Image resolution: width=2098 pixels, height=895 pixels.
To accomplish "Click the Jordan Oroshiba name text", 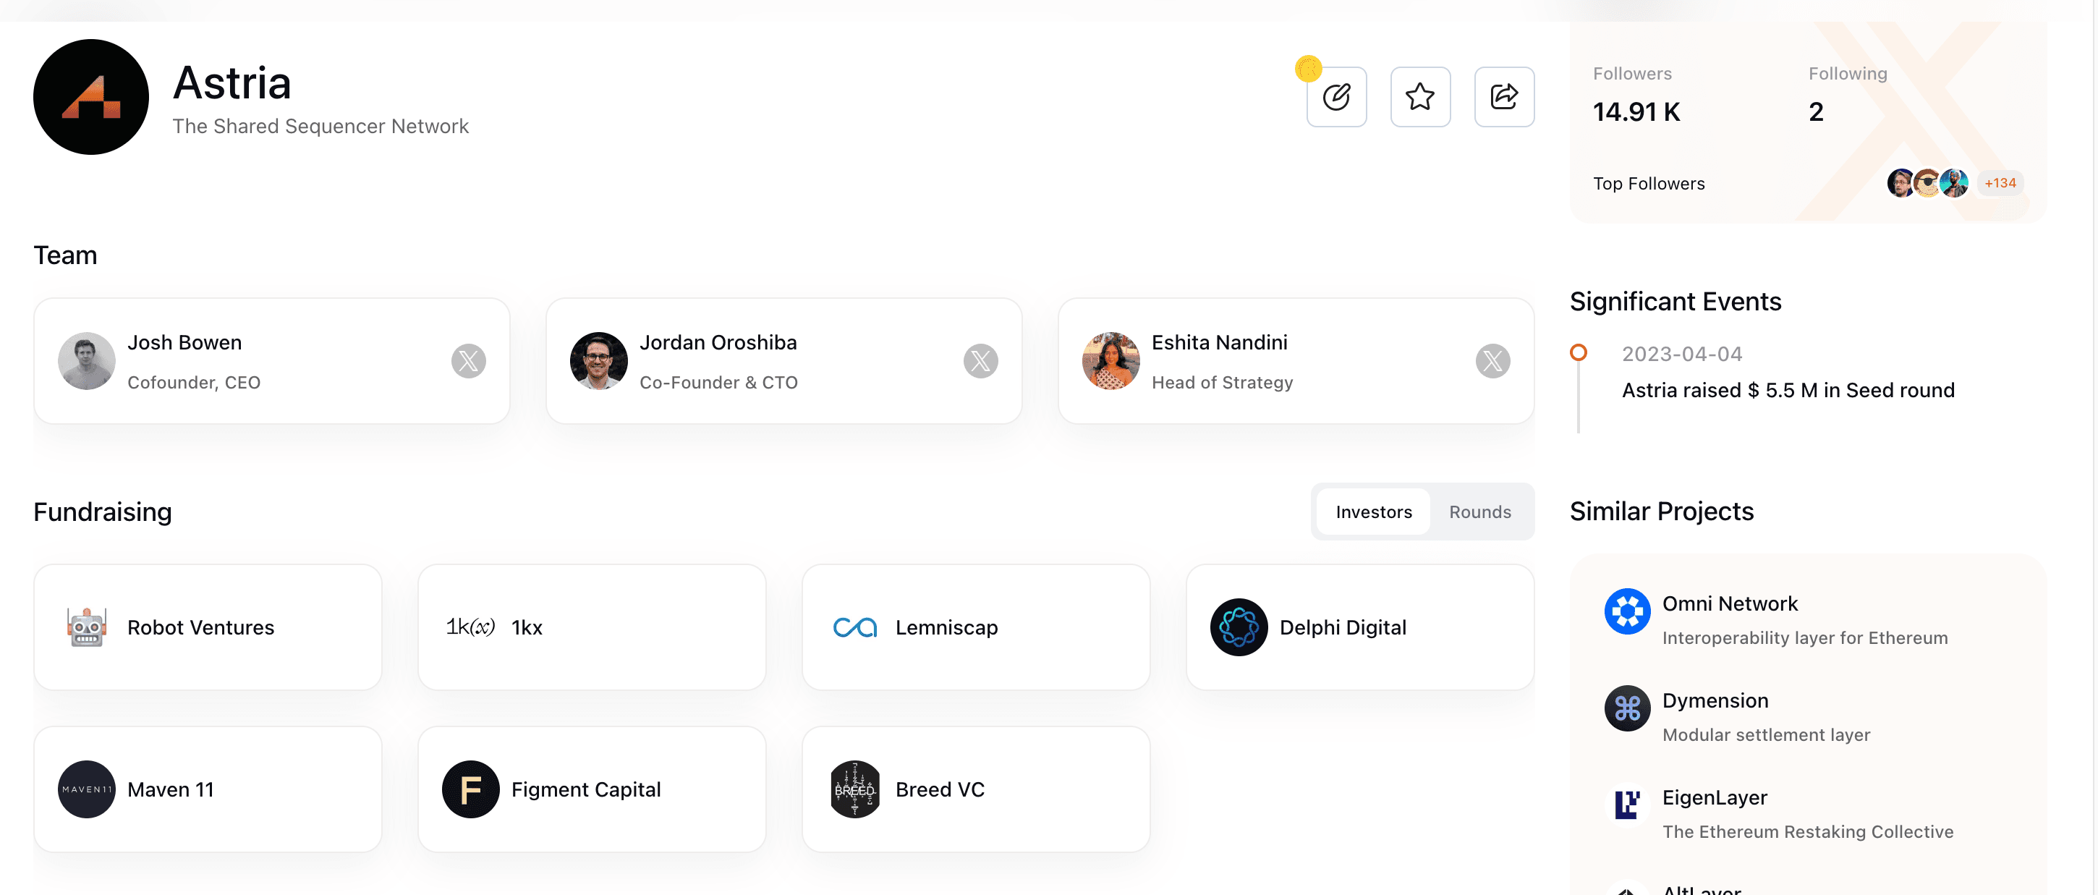I will pyautogui.click(x=718, y=342).
